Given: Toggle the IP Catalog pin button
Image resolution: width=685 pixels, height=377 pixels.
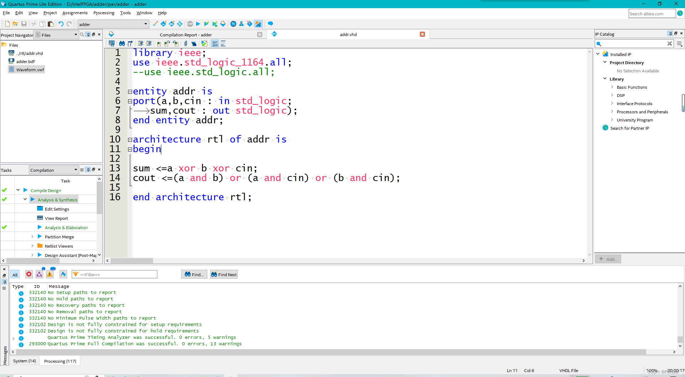Looking at the screenshot, I should 670,33.
